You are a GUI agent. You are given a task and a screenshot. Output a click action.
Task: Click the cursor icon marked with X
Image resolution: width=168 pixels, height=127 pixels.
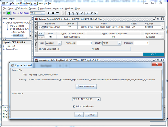click(69, 13)
